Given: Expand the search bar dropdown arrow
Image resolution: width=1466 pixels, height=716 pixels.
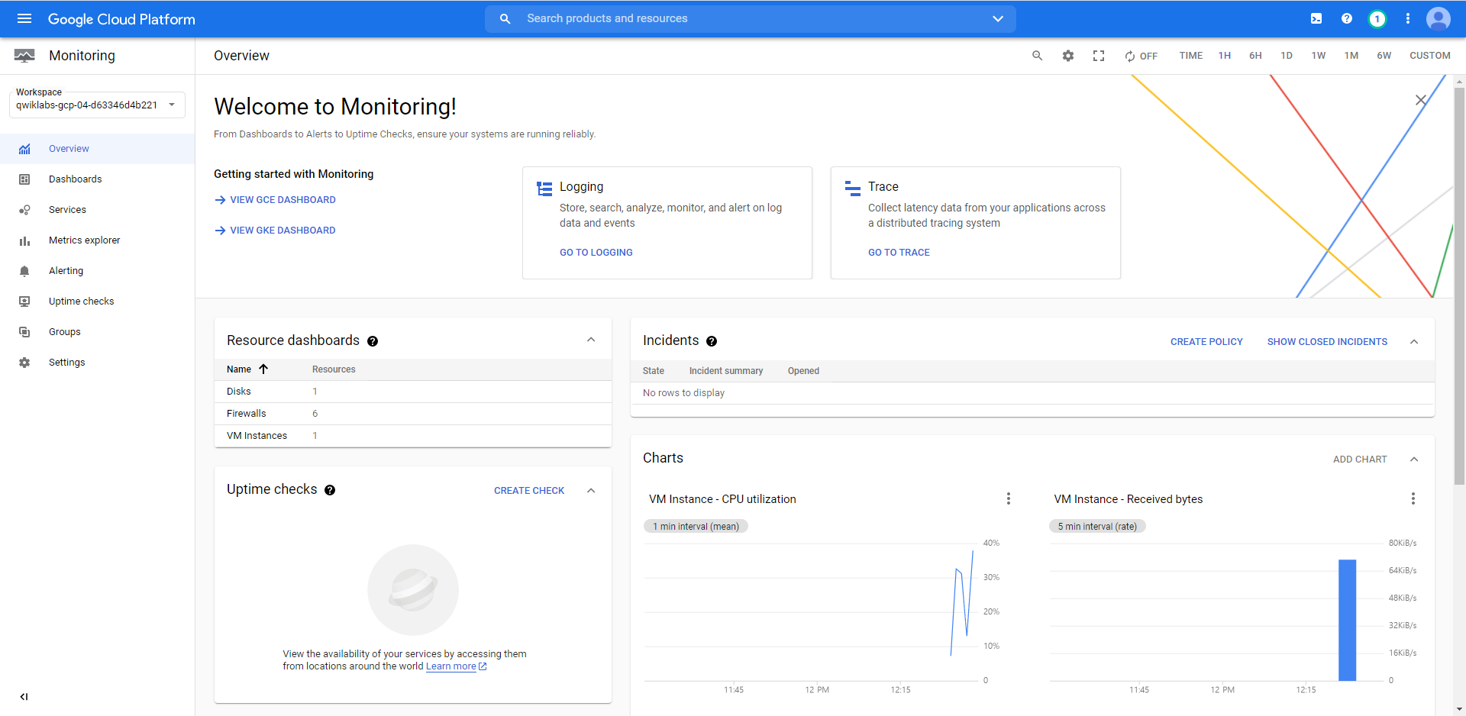Looking at the screenshot, I should [x=998, y=18].
